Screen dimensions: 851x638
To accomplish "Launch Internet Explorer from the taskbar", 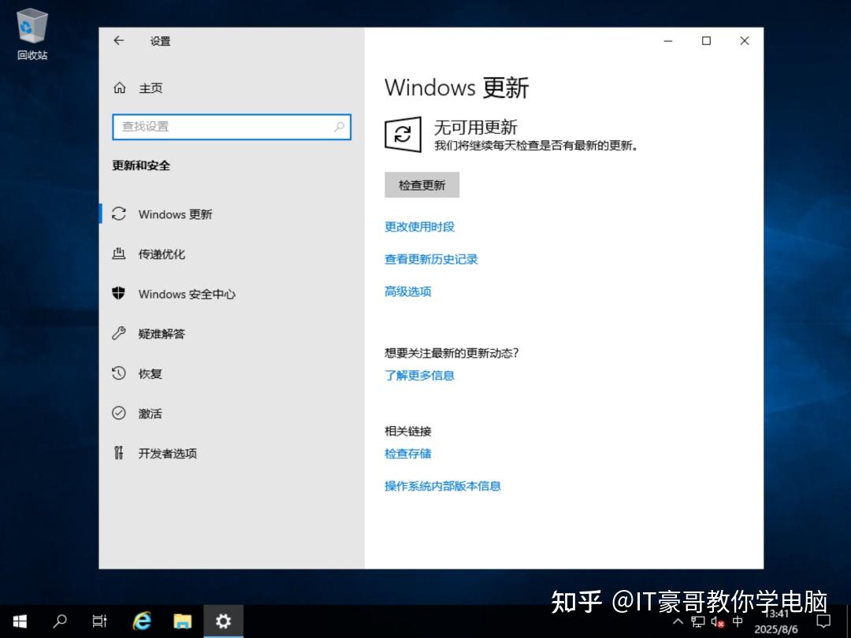I will coord(141,621).
